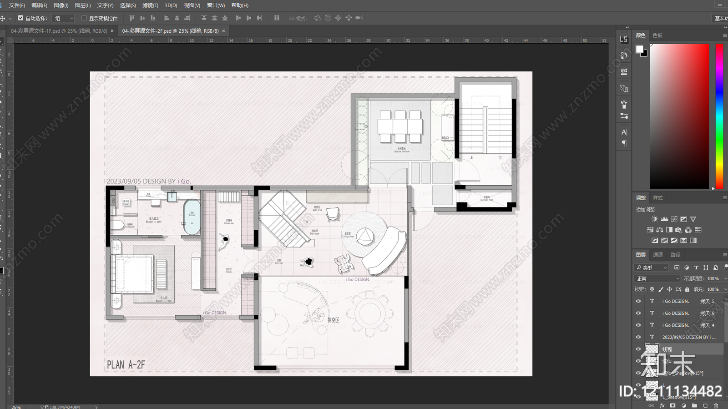This screenshot has width=728, height=409.
Task: Click the foreground color swatch in Color panel
Action: [640, 49]
